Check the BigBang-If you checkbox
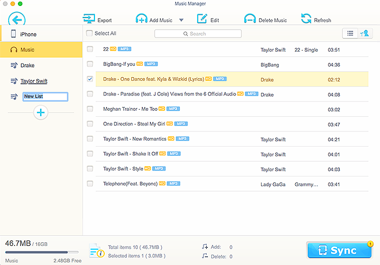The height and width of the screenshot is (265, 380). (90, 64)
